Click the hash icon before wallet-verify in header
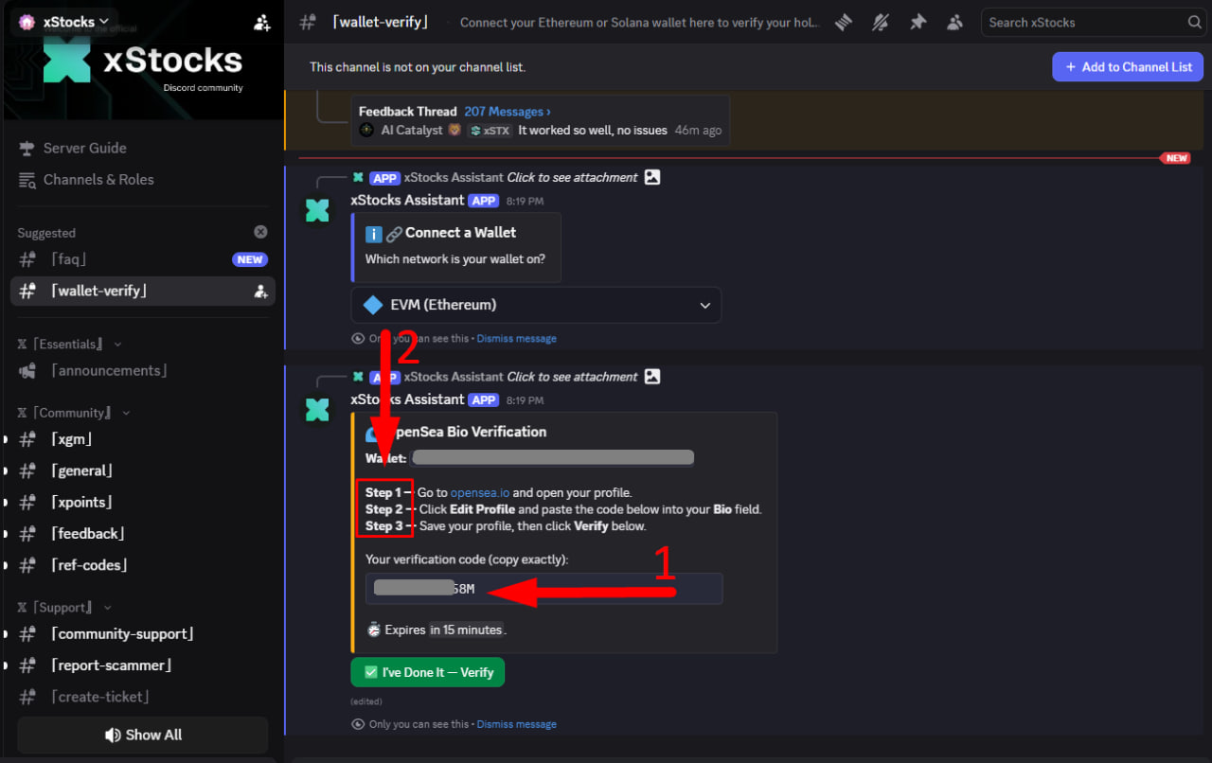This screenshot has height=763, width=1212. [x=308, y=22]
